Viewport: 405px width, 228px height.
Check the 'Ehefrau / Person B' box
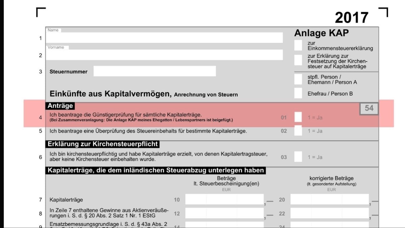298,93
